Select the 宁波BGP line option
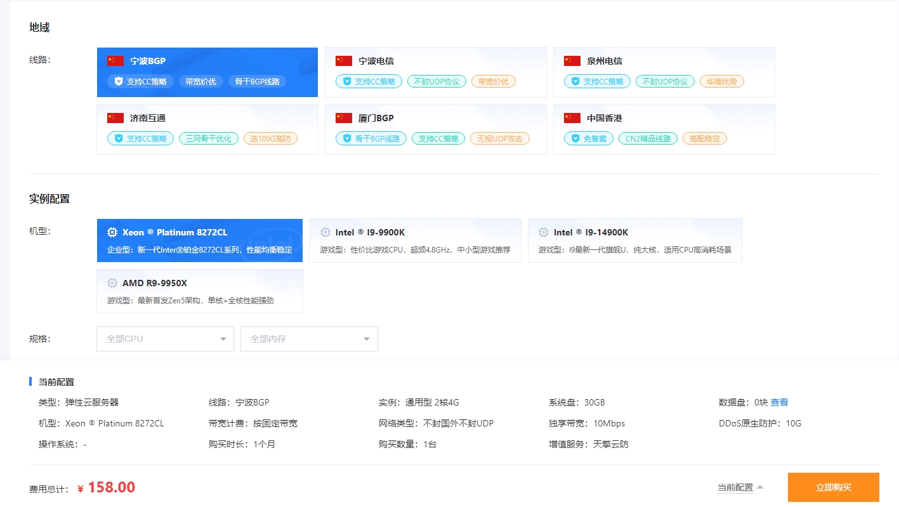This screenshot has height=507, width=899. click(207, 72)
